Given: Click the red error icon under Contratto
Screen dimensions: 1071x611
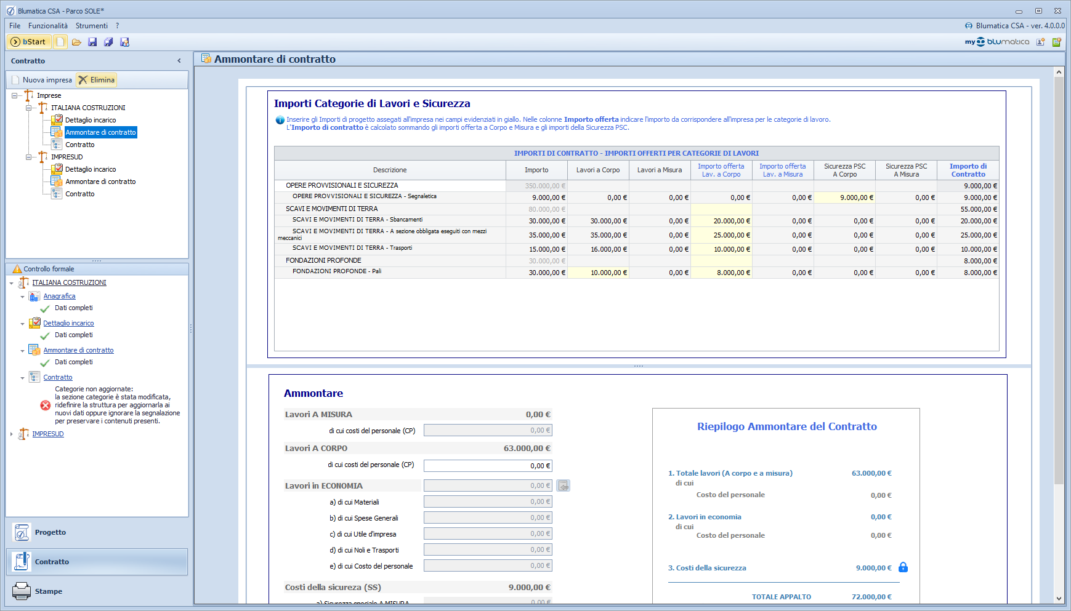Looking at the screenshot, I should 46,405.
